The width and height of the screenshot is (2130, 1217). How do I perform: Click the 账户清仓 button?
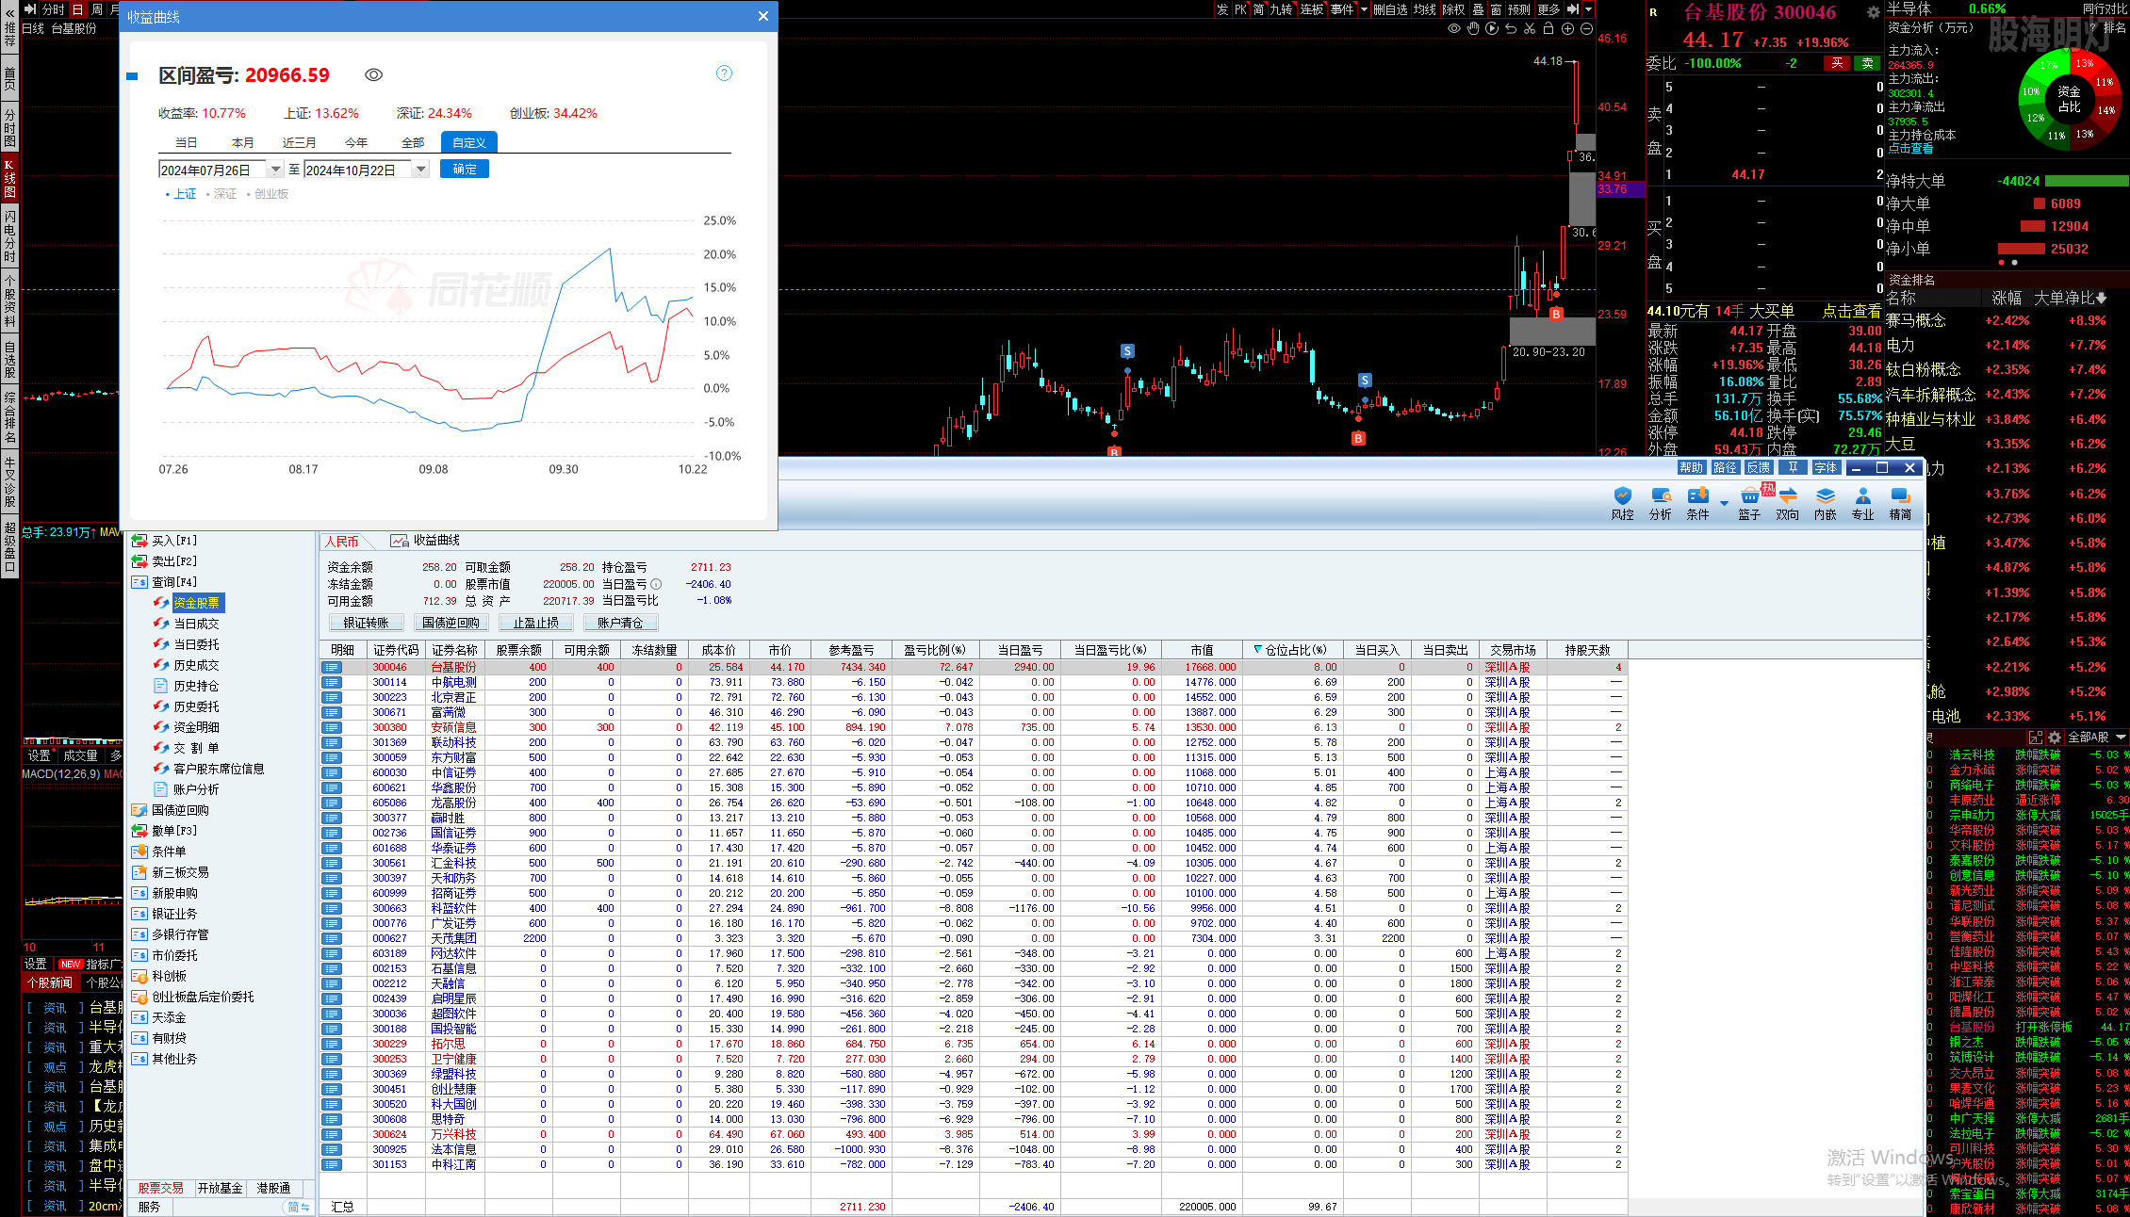point(620,623)
